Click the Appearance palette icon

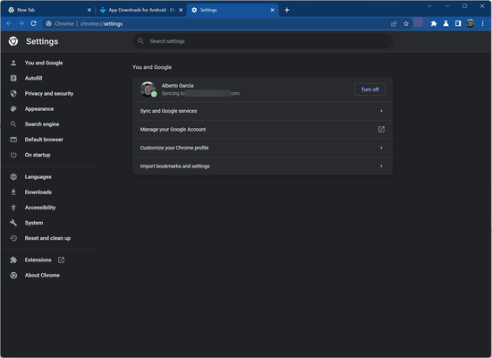click(13, 109)
